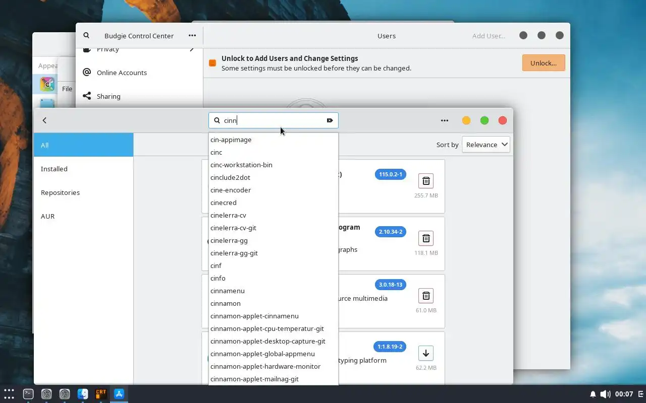Click version badge 2.10.34-2
This screenshot has width=646, height=403.
pos(391,232)
